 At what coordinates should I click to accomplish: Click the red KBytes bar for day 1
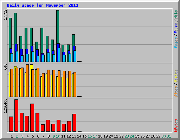click(x=11, y=124)
